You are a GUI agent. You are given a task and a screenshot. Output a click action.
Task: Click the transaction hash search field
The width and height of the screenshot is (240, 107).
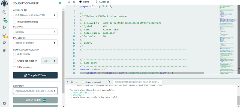(x=137, y=82)
